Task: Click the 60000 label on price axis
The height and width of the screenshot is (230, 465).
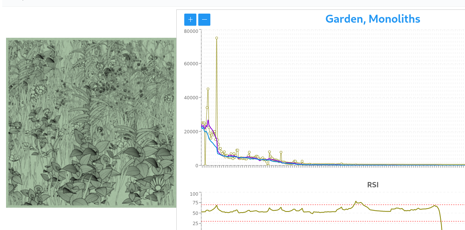Action: (191, 63)
